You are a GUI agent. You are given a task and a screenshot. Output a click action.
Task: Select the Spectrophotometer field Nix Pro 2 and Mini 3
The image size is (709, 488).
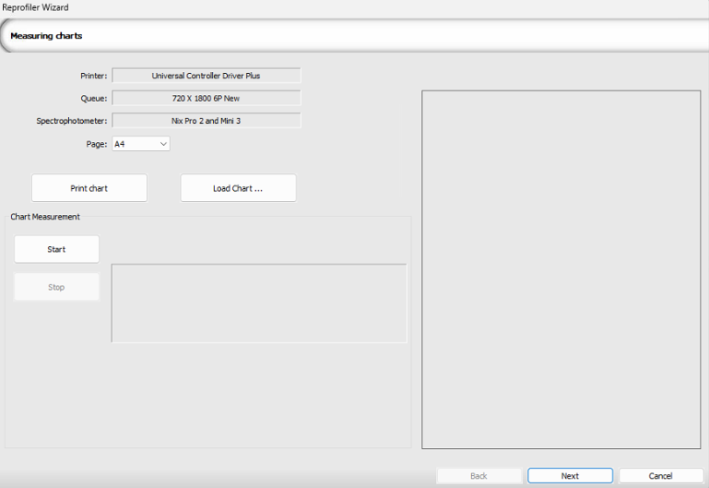click(x=207, y=121)
